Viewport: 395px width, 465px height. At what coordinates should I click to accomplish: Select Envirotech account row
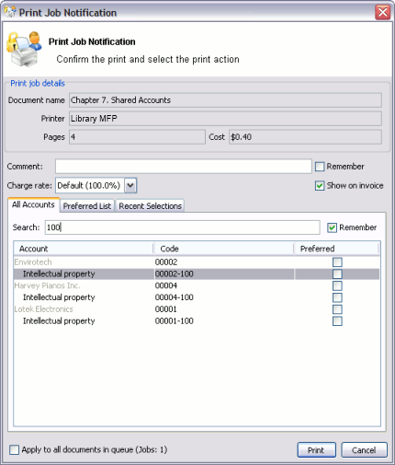tap(197, 262)
